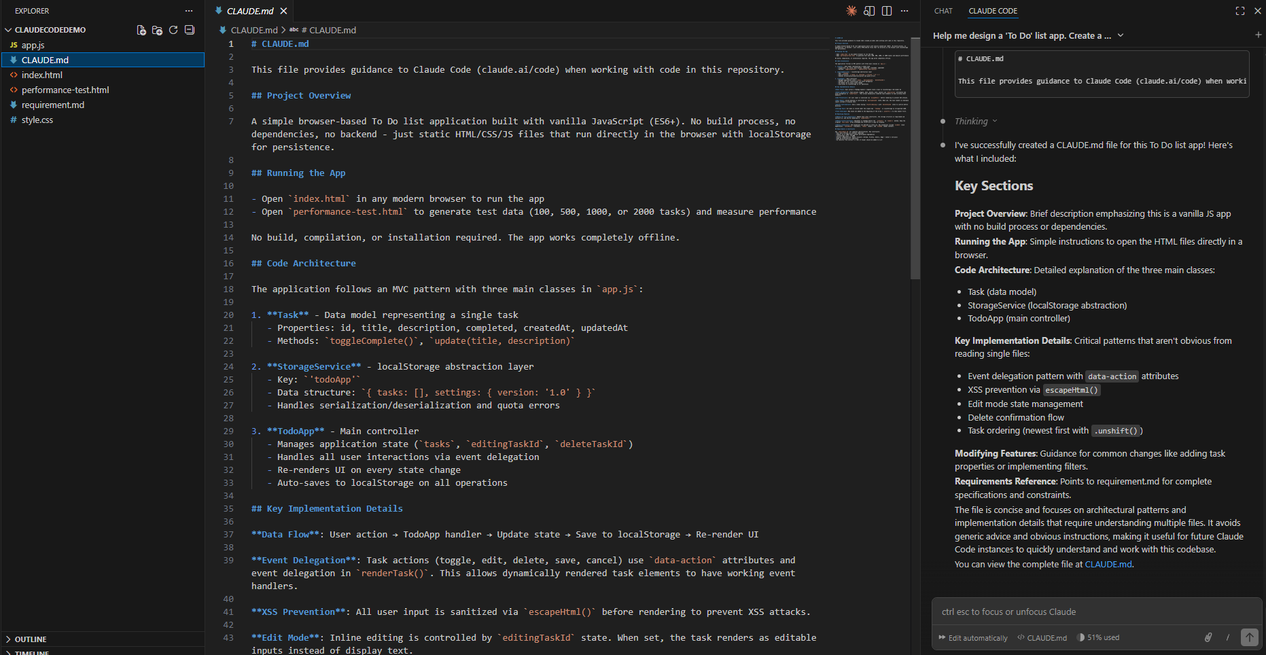The width and height of the screenshot is (1266, 655).
Task: Open the Markdown preview to the side
Action: [x=869, y=11]
